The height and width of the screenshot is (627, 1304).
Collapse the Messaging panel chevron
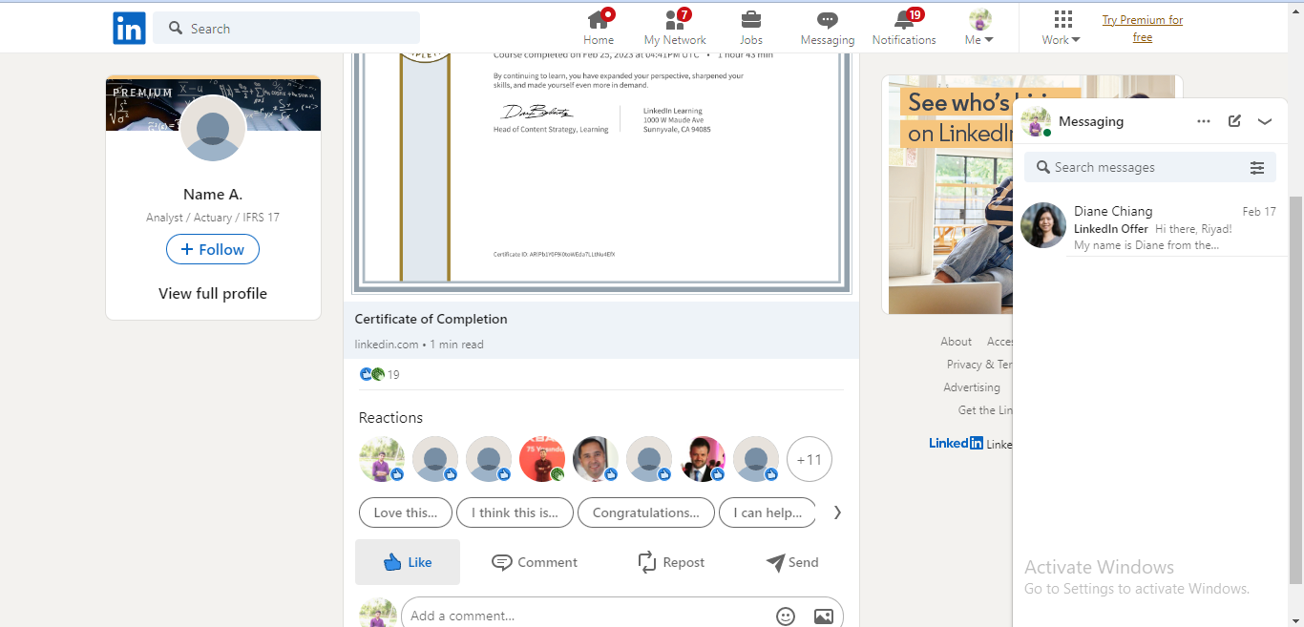point(1265,121)
